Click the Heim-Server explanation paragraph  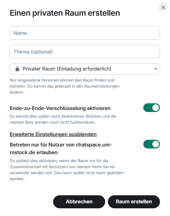tap(66, 170)
